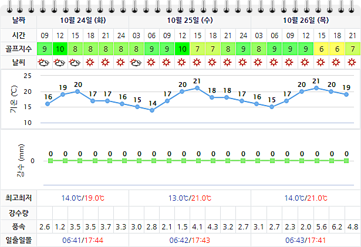Screen dimensions: 361x247
Task: Click the '13.0℃/21.0℃' high-low value
Action: (190, 198)
